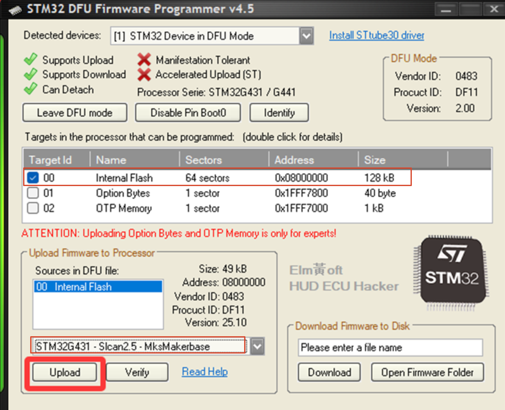Enable the Option Bytes target 01 checkbox
The image size is (505, 410).
click(x=33, y=193)
